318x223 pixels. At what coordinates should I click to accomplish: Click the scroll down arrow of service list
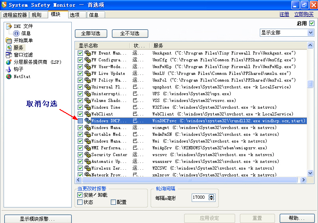310,173
